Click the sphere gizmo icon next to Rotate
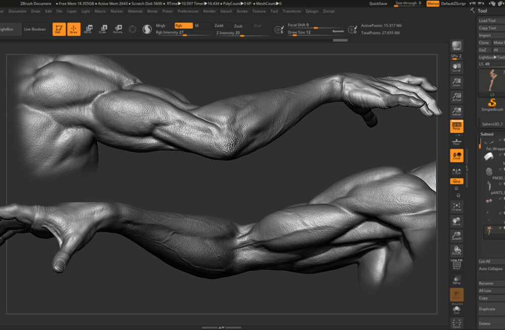 click(132, 29)
